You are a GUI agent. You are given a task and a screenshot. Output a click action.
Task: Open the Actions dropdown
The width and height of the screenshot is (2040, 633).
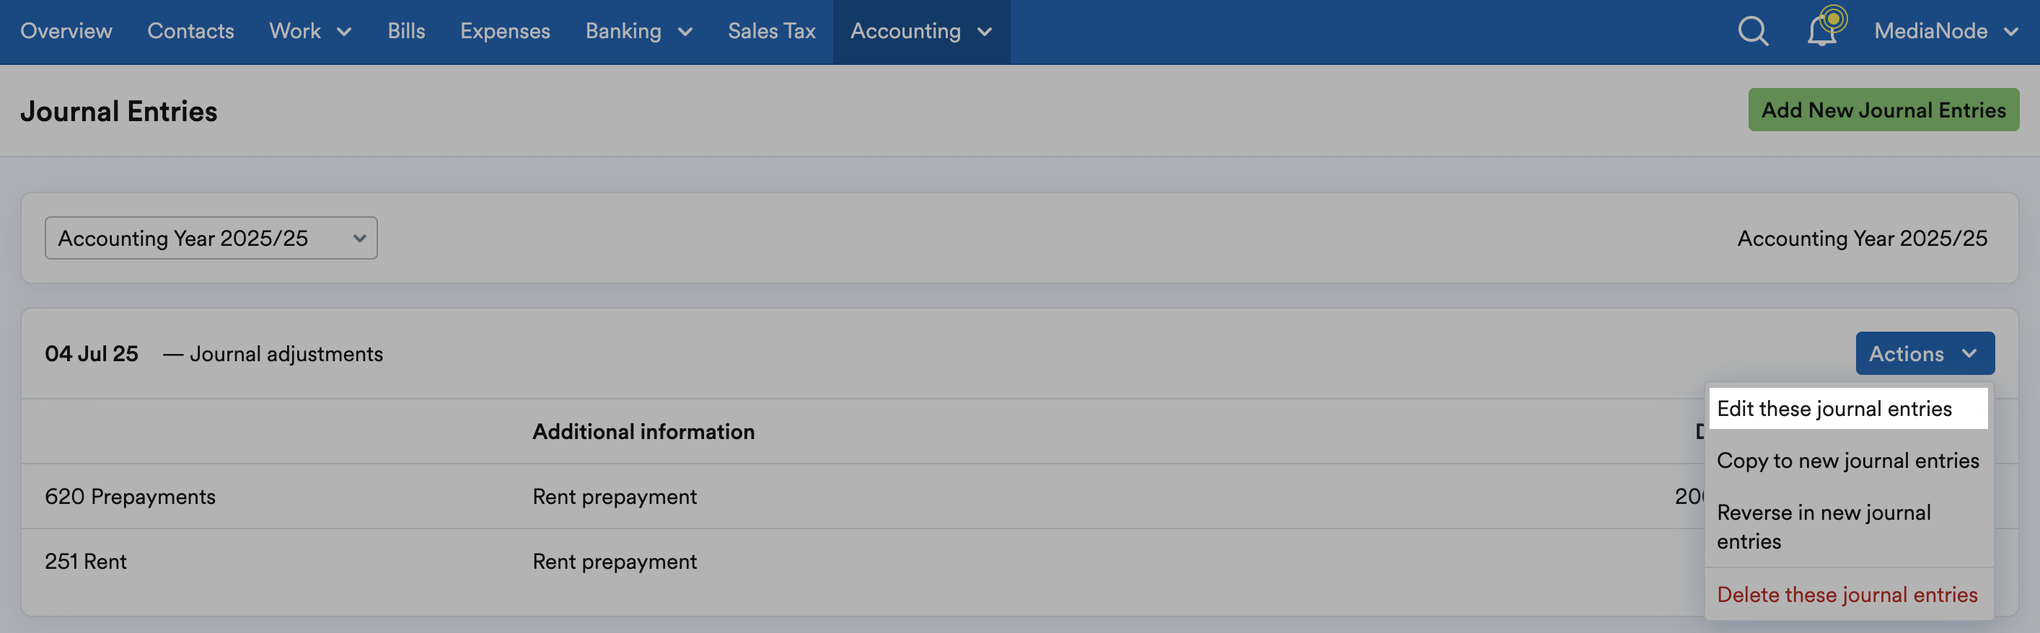(1925, 354)
